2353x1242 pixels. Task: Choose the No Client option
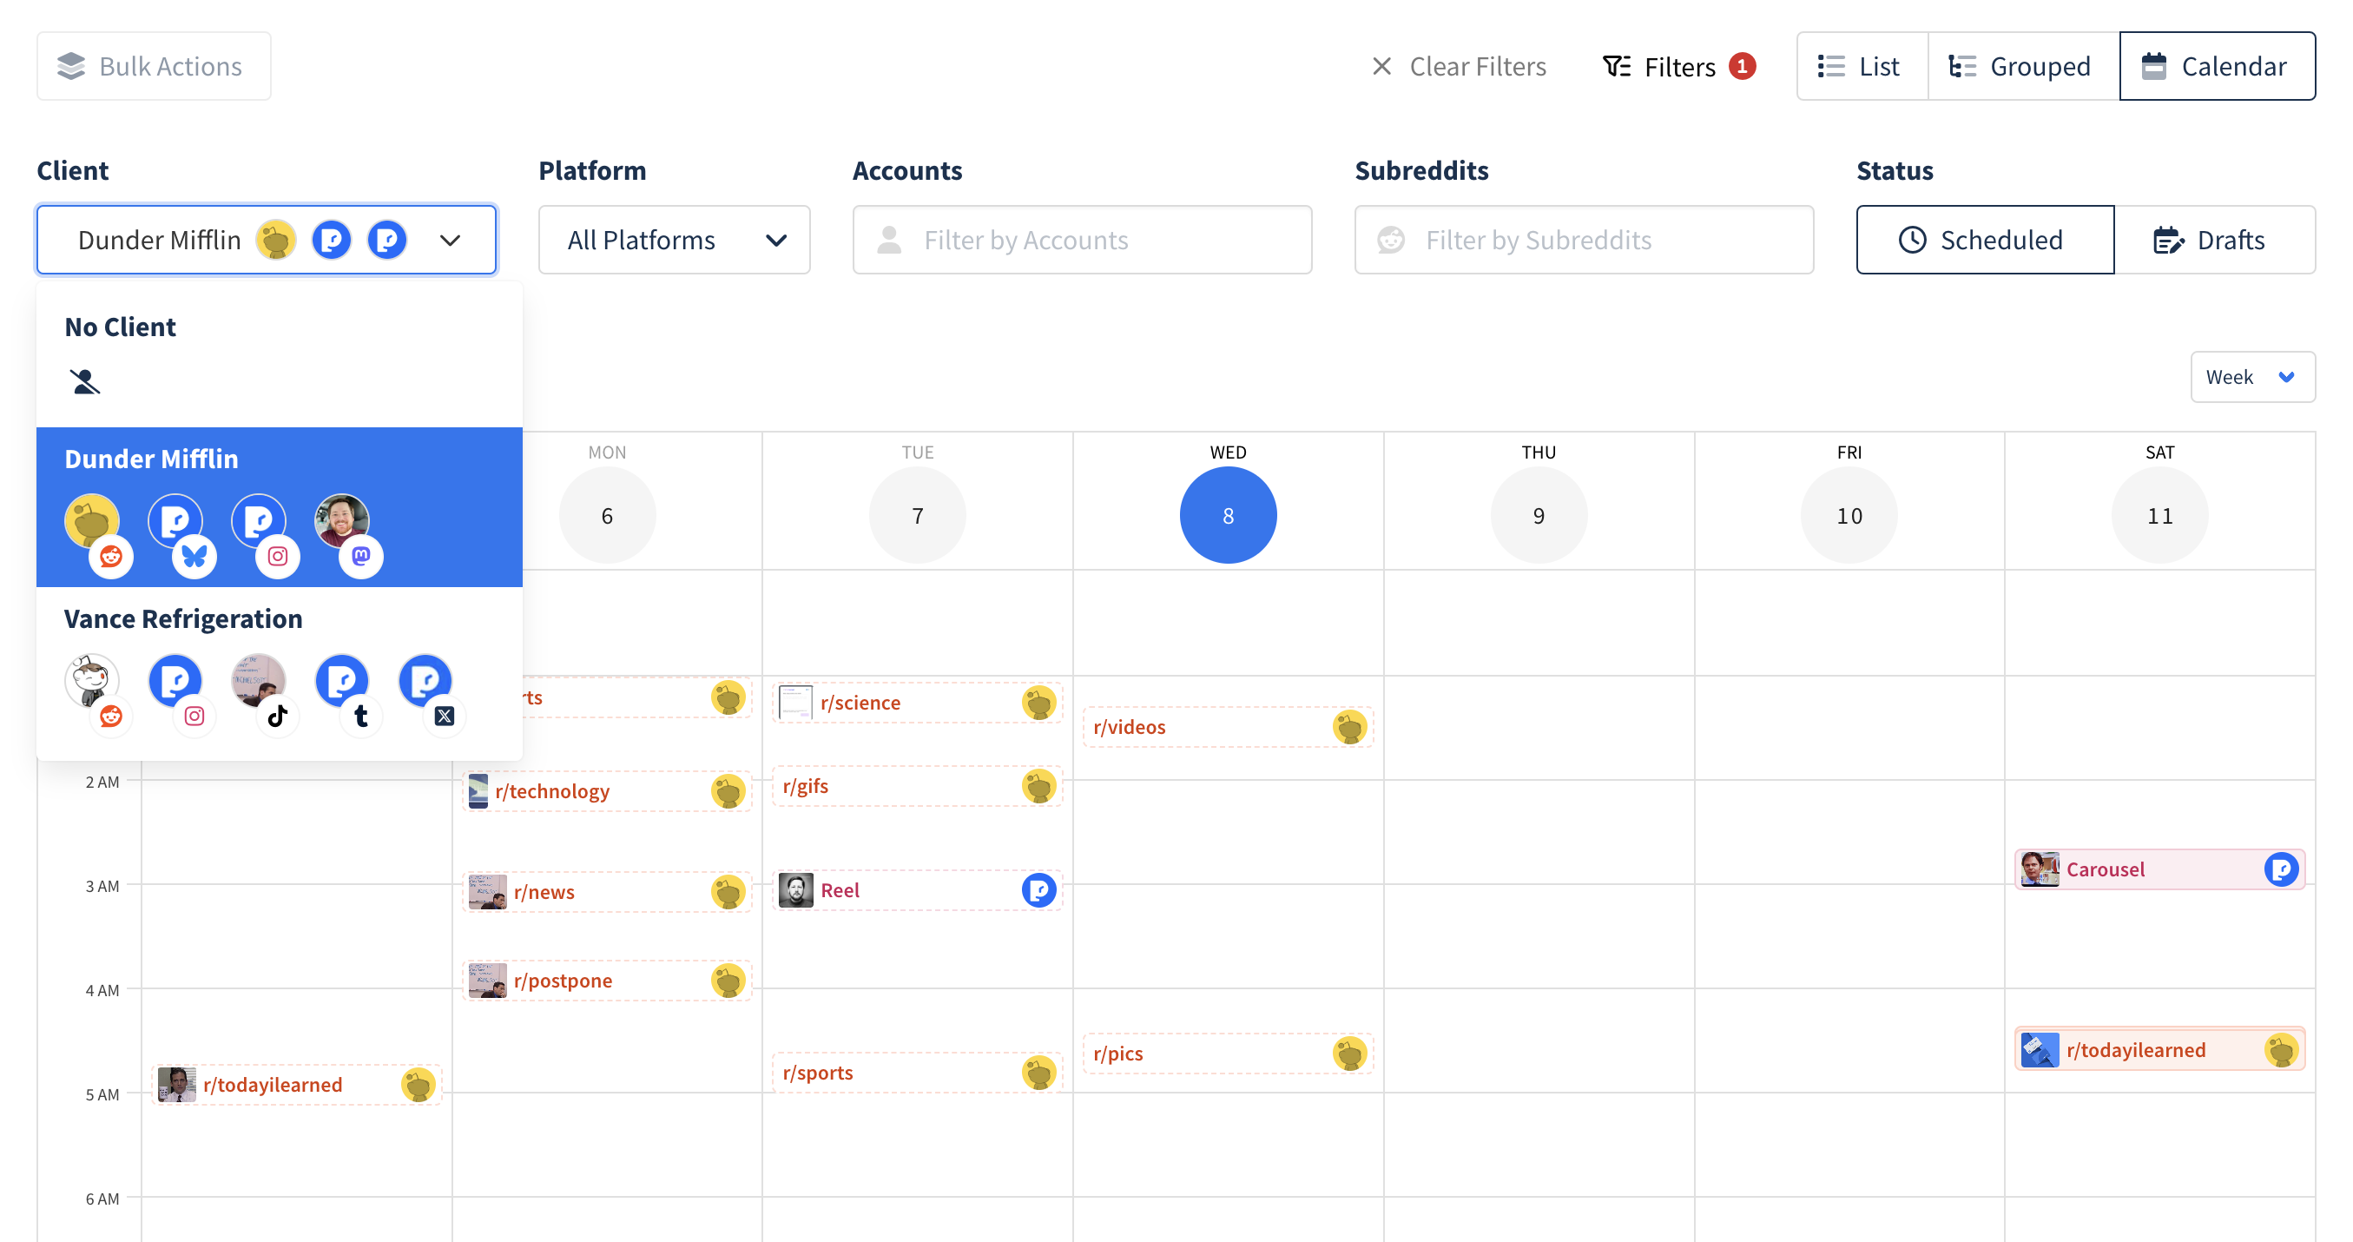tap(280, 354)
